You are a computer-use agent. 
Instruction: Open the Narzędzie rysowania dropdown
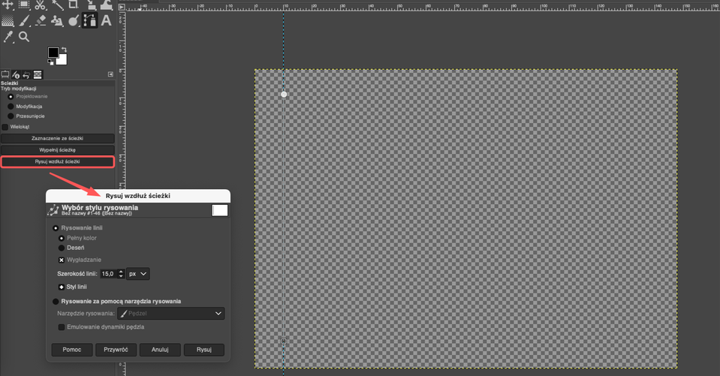170,313
